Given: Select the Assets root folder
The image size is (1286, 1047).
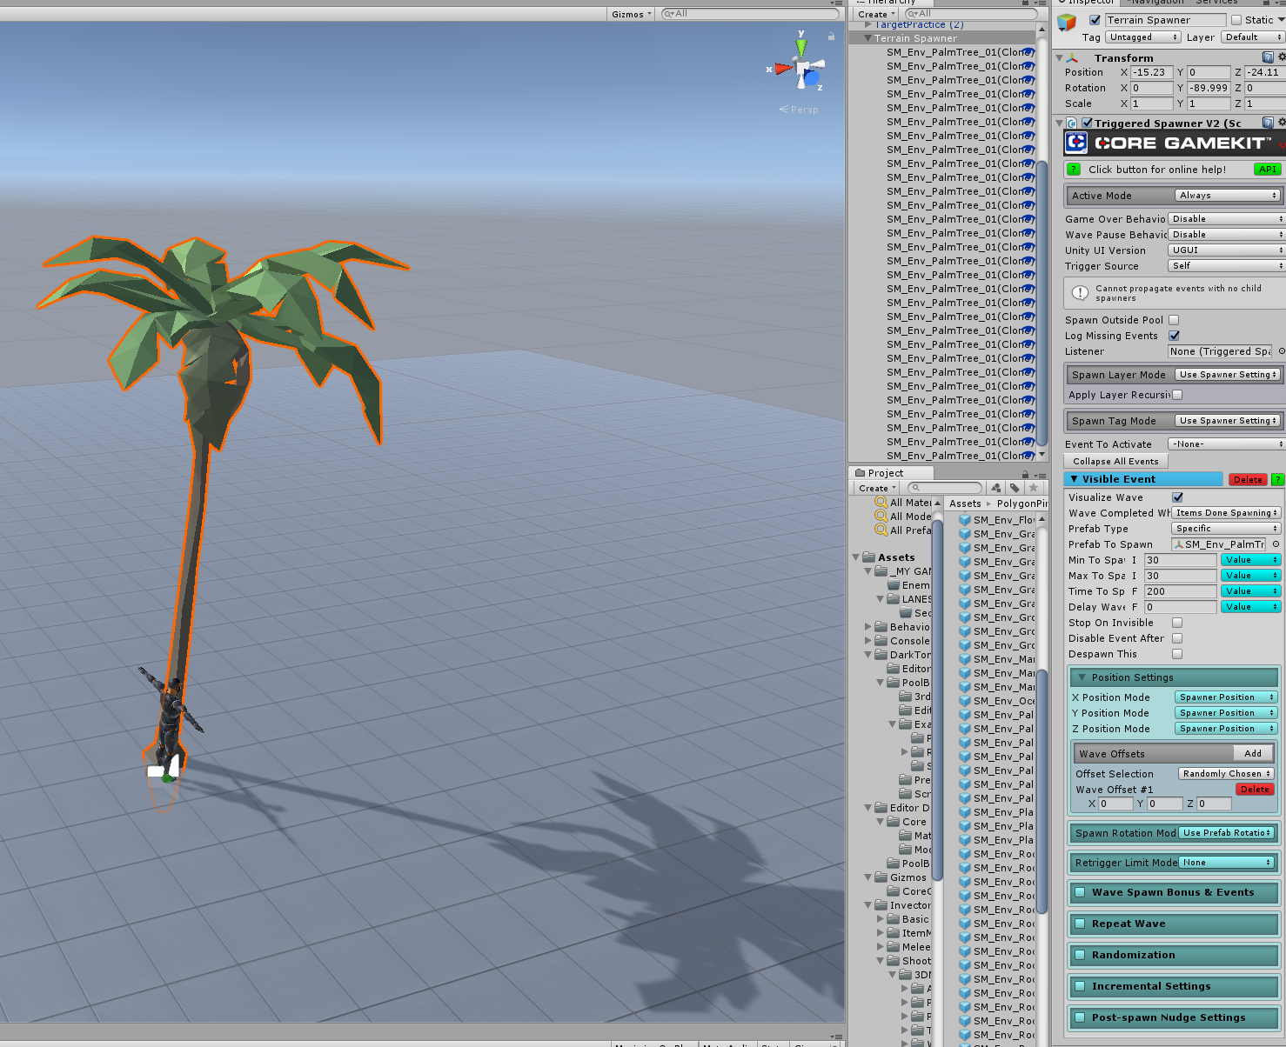Looking at the screenshot, I should coord(896,557).
